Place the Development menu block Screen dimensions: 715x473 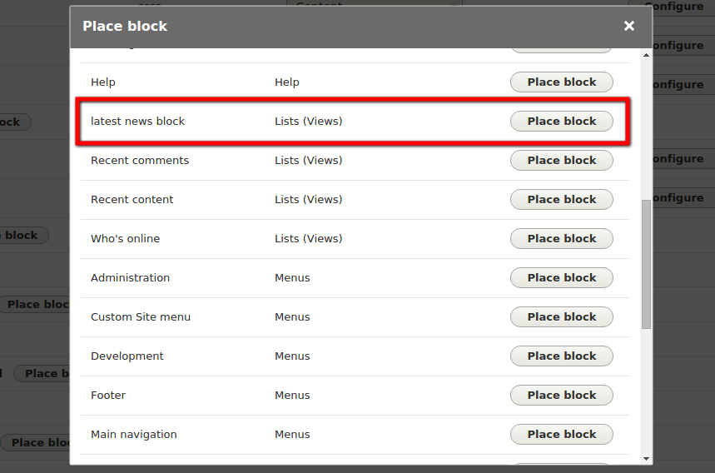(x=561, y=356)
